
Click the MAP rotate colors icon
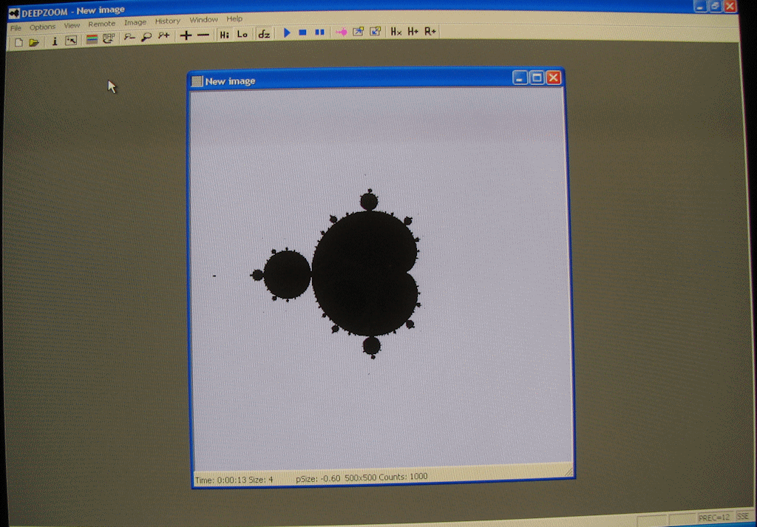[109, 38]
